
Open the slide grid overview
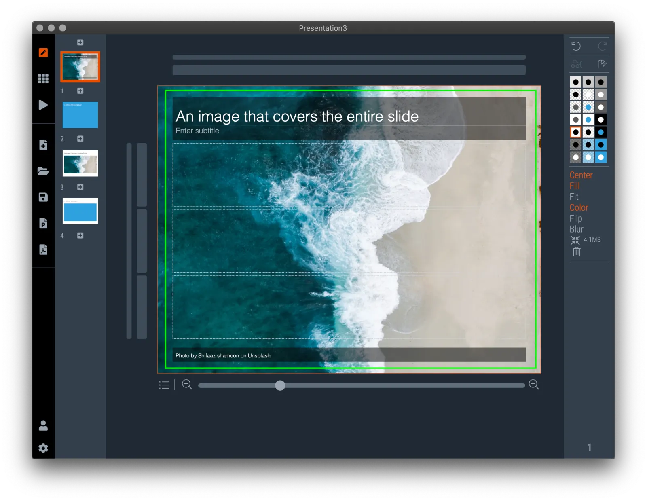tap(43, 78)
